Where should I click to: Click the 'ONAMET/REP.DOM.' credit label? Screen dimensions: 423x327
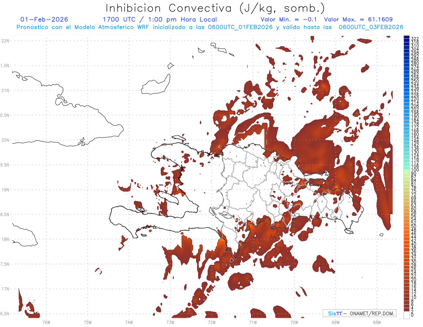point(372,313)
